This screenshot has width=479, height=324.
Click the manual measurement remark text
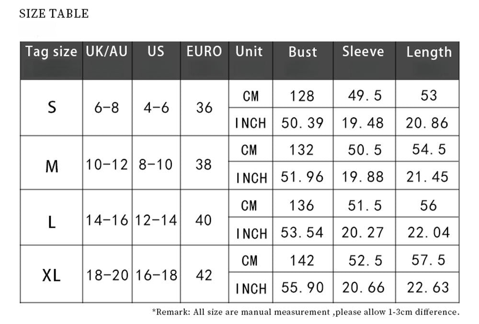tap(306, 312)
